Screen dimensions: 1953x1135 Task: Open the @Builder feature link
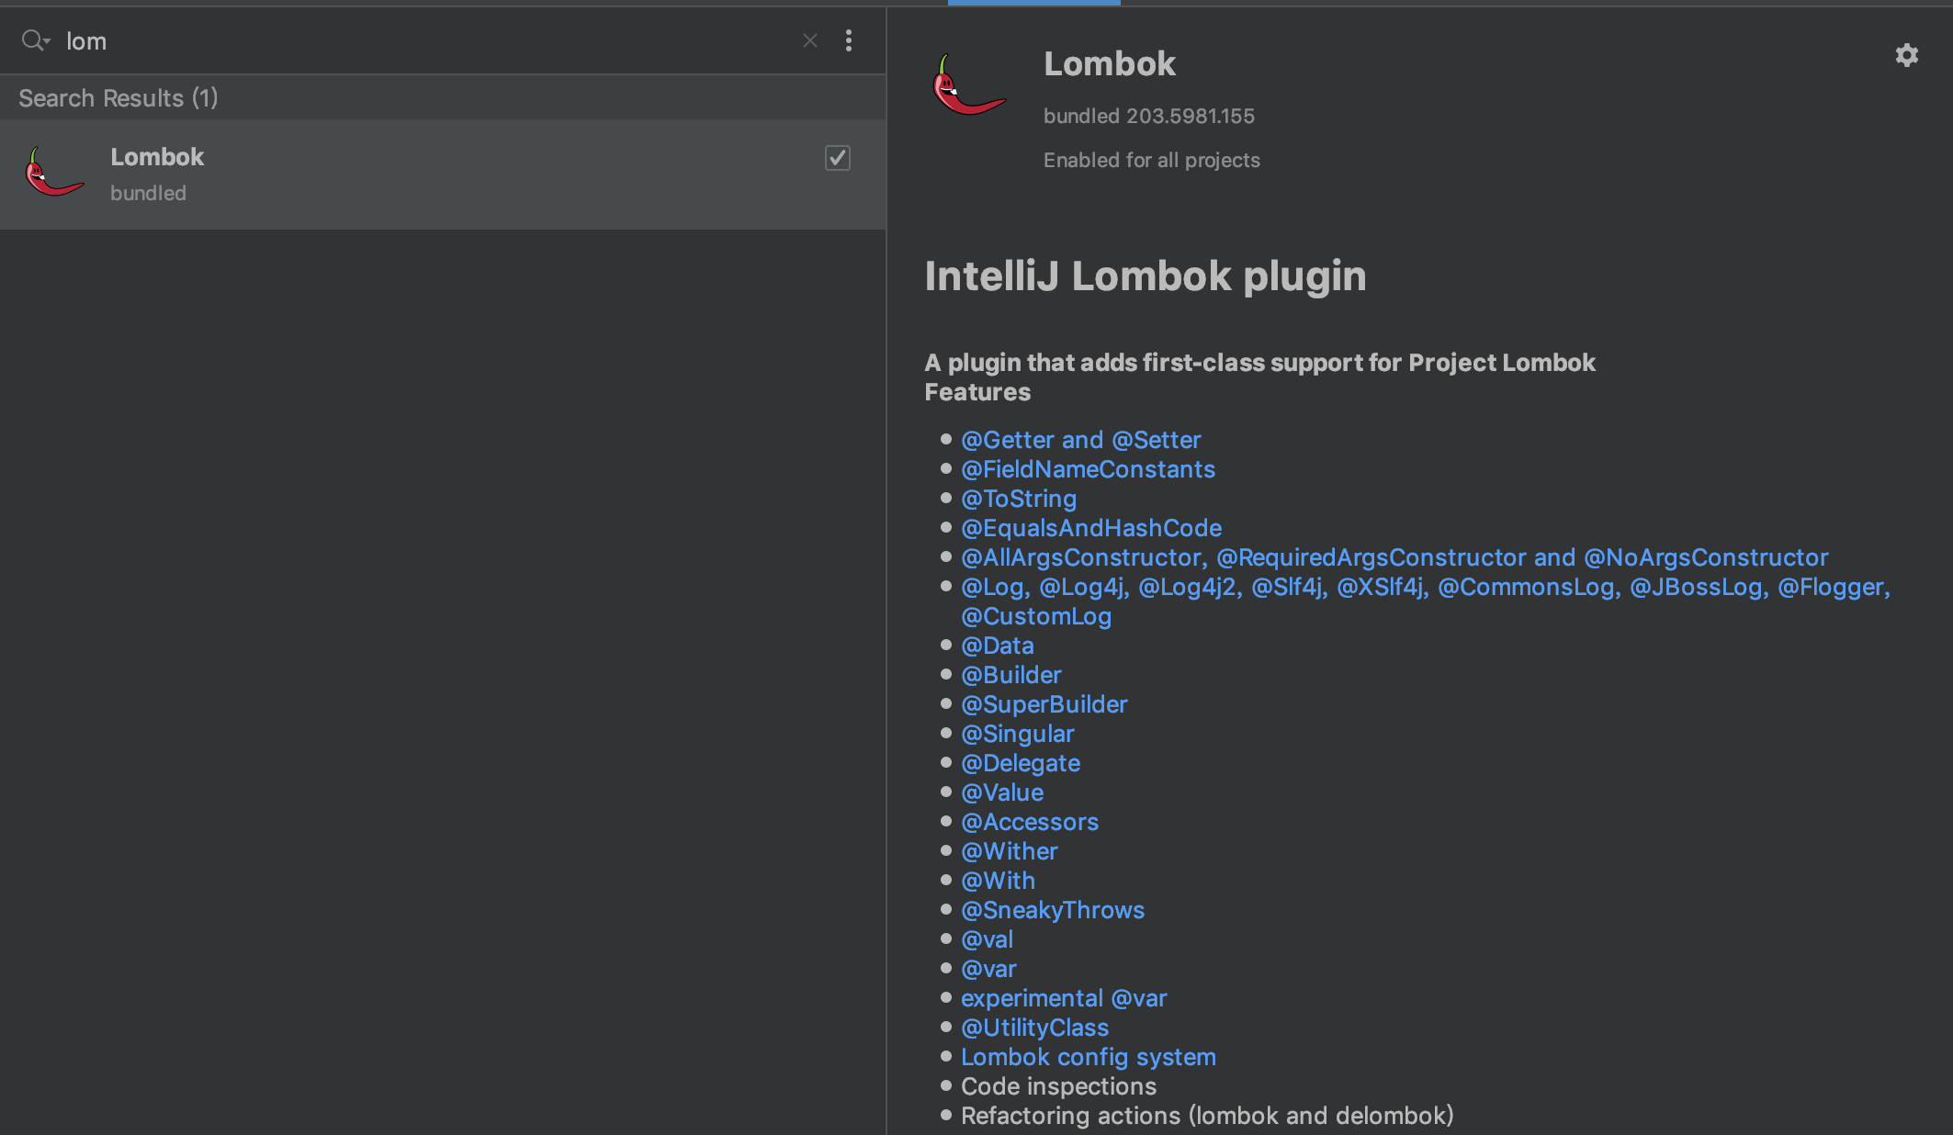[1010, 675]
